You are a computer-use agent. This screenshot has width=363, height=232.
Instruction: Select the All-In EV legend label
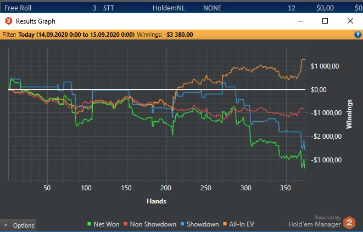coord(242,224)
